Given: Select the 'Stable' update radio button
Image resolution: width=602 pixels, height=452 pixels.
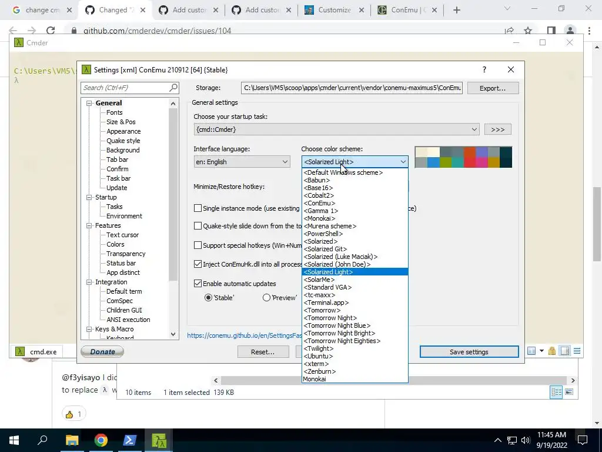Looking at the screenshot, I should click(x=209, y=297).
